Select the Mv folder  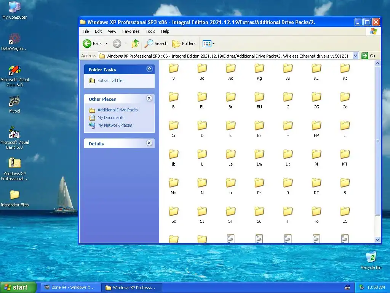(x=173, y=186)
